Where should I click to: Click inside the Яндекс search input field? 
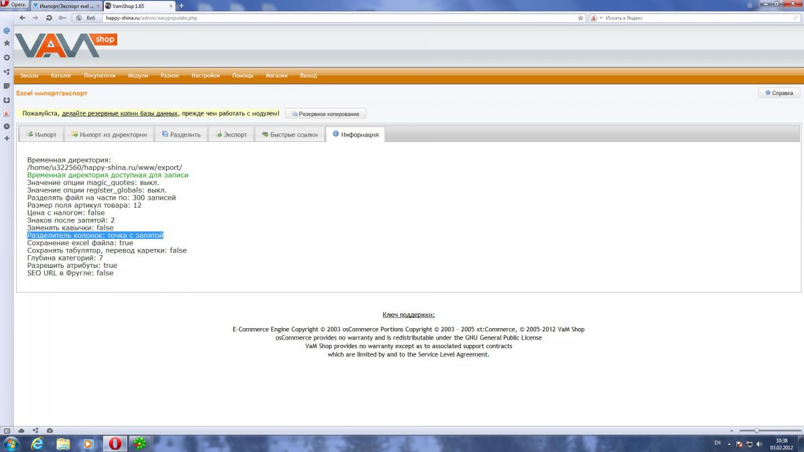pyautogui.click(x=697, y=18)
